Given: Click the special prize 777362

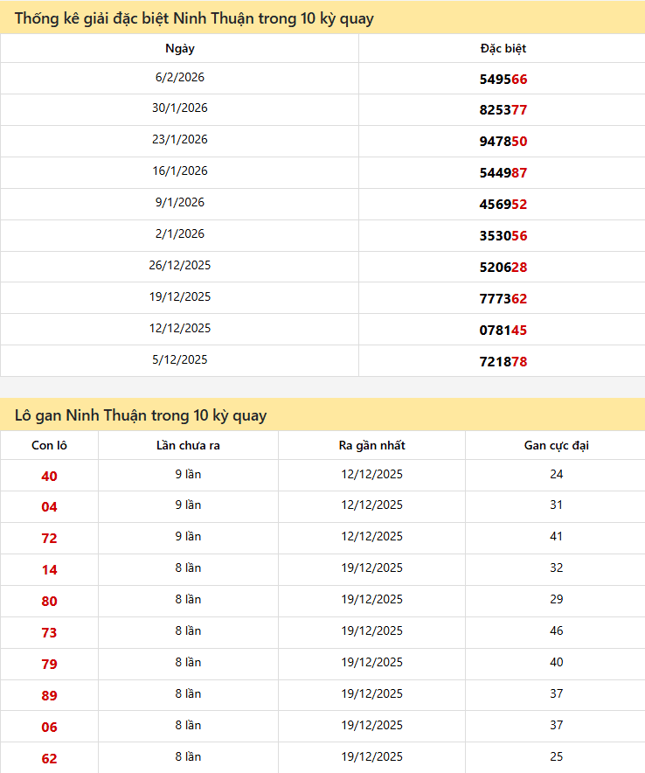Looking at the screenshot, I should click(503, 299).
